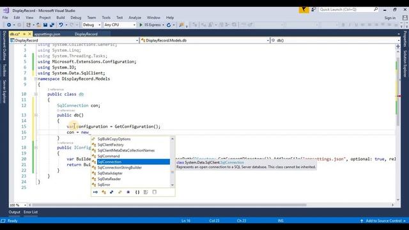Open the 100 % zoom level dropdown
Image resolution: width=409 pixels, height=230 pixels.
pos(18,205)
